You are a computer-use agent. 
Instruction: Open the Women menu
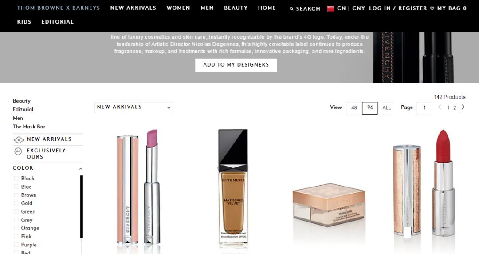click(178, 8)
